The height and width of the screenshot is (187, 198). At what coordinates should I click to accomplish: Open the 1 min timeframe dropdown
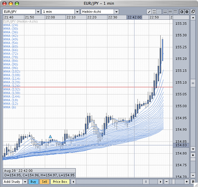pos(77,12)
